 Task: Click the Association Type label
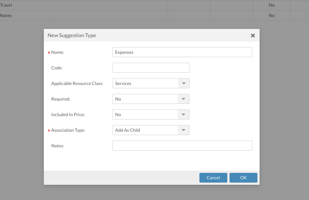(68, 130)
